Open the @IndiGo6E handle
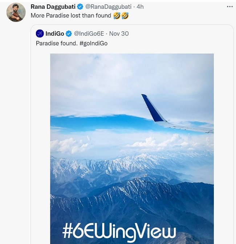This screenshot has width=236, height=244. 89,34
